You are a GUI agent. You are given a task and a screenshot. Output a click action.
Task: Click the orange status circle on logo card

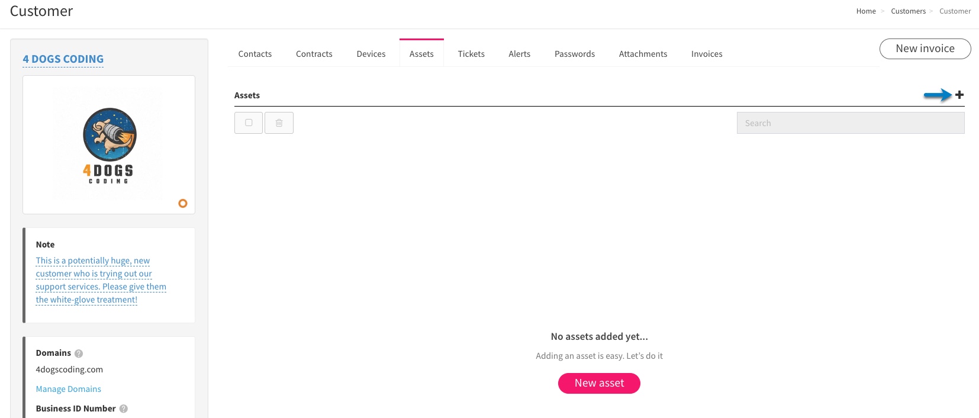pos(183,203)
